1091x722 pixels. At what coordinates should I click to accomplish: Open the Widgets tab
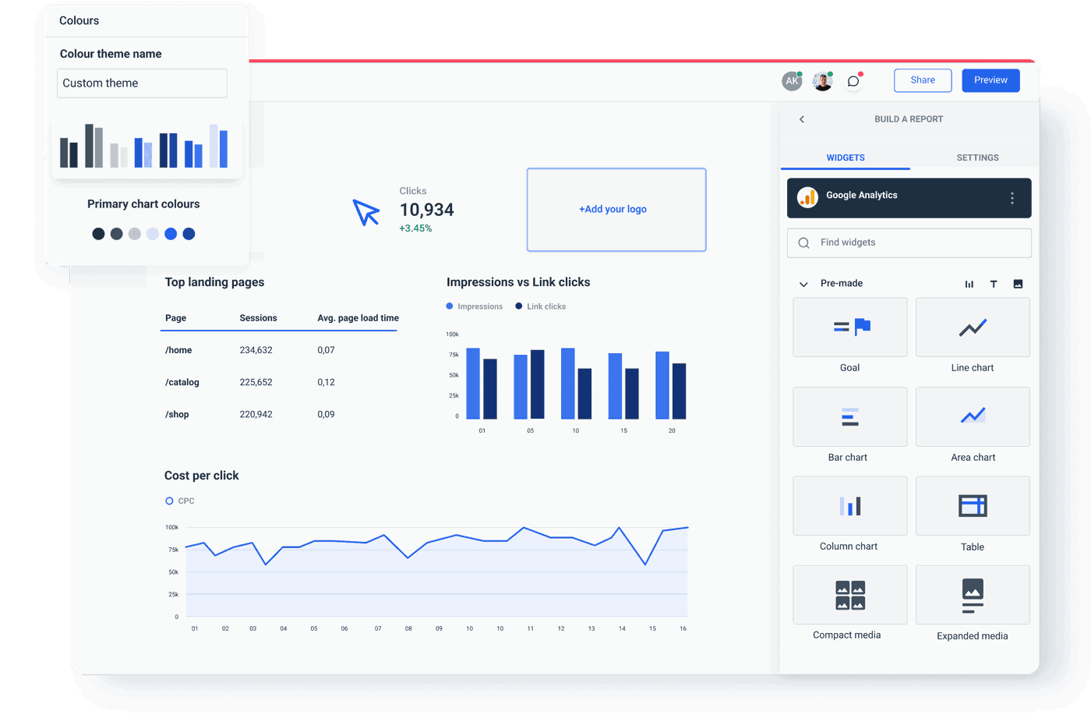point(846,157)
